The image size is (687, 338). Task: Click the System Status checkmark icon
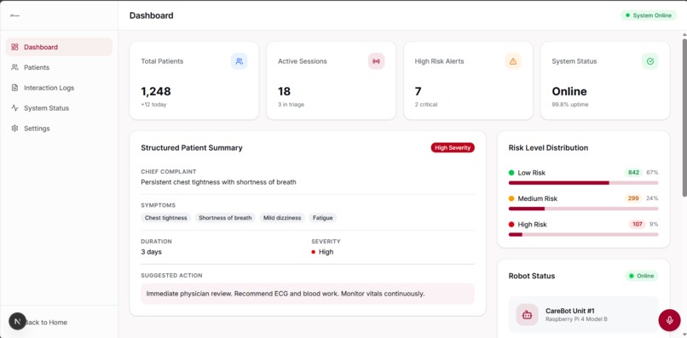650,61
